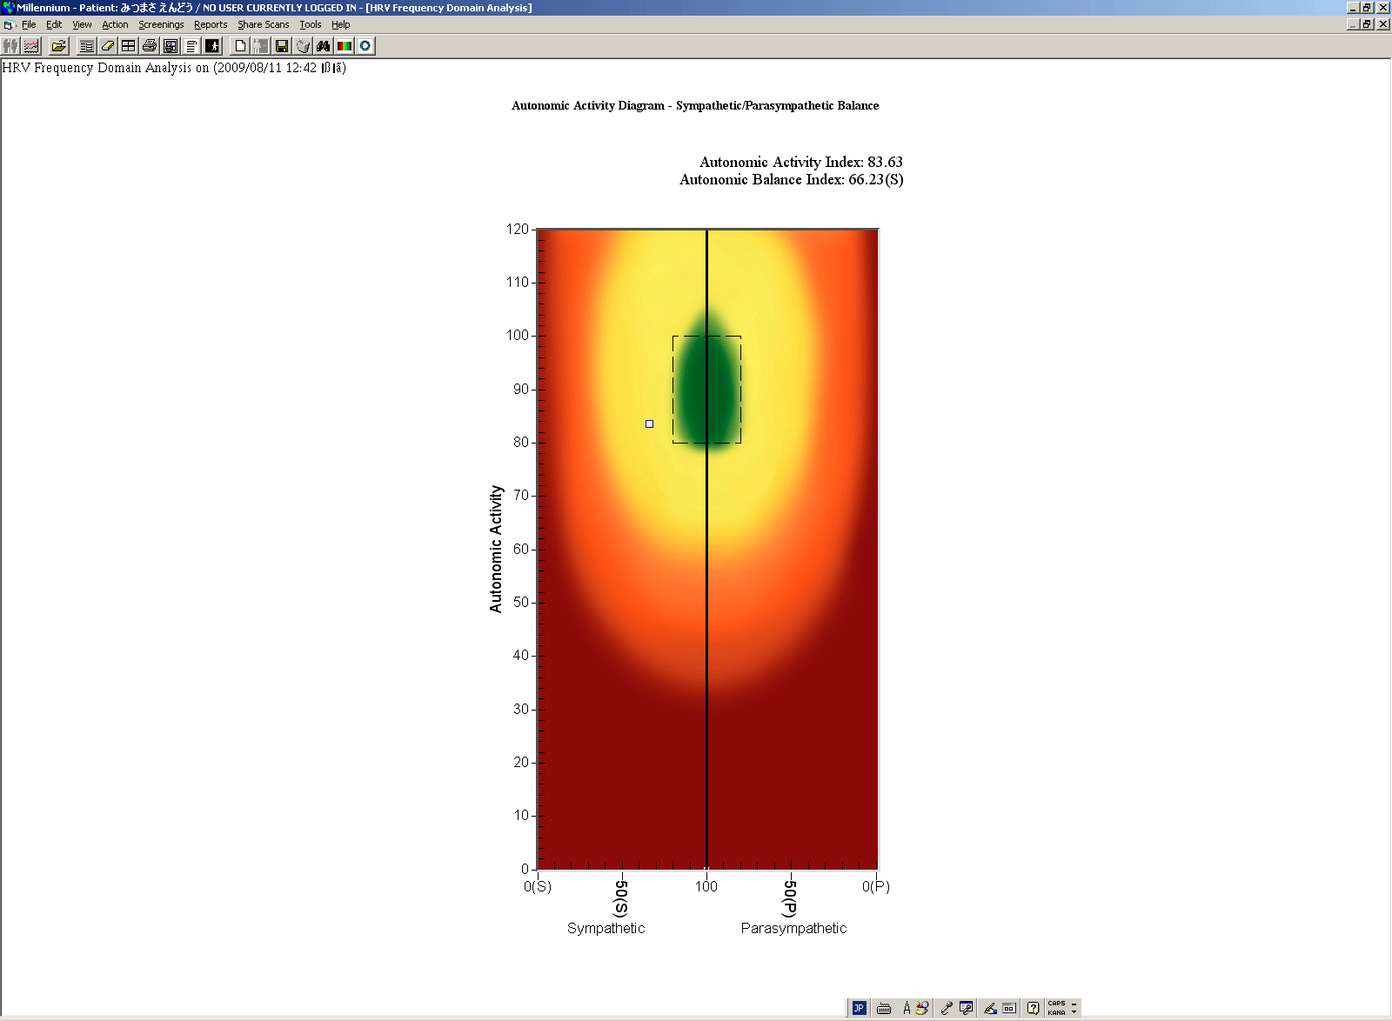Image resolution: width=1392 pixels, height=1021 pixels.
Task: Open the File menu
Action: (x=29, y=24)
